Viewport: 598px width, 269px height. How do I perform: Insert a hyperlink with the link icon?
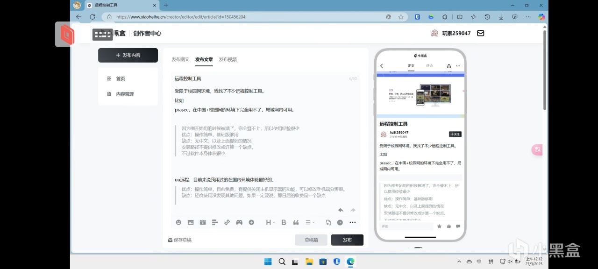[227, 222]
